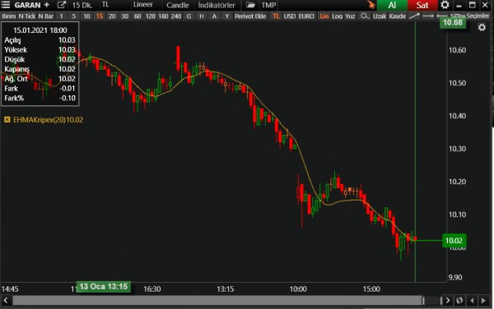Image resolution: width=494 pixels, height=309 pixels.
Task: Select the 60 minute period
Action: (x=137, y=16)
